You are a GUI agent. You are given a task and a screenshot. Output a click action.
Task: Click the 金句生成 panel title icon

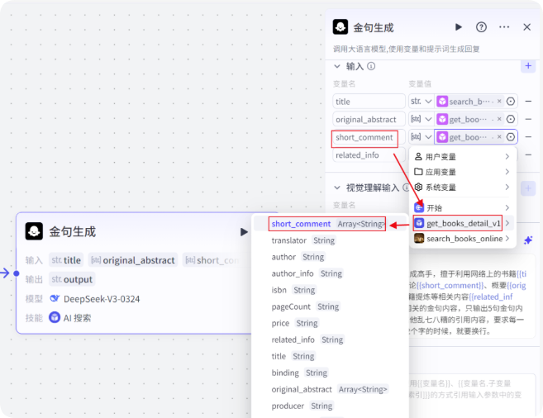coord(340,27)
